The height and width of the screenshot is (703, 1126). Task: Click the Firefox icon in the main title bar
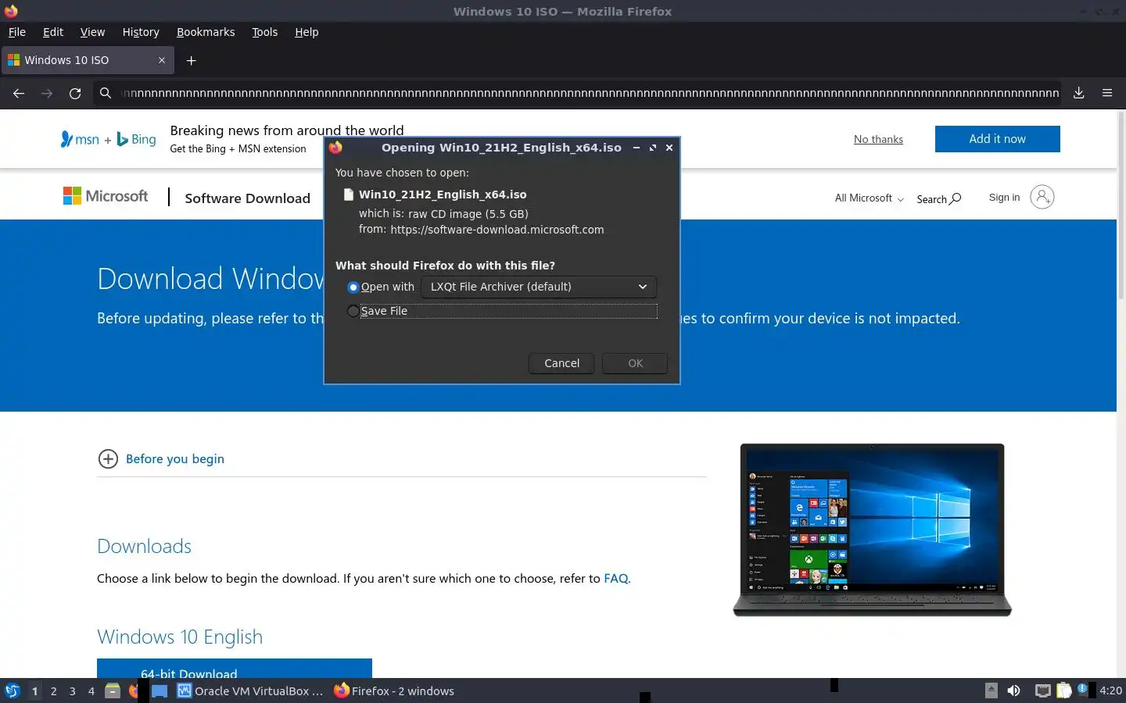11,11
